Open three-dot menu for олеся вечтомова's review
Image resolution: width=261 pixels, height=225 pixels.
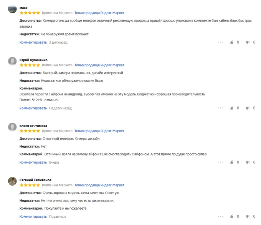(x=220, y=163)
